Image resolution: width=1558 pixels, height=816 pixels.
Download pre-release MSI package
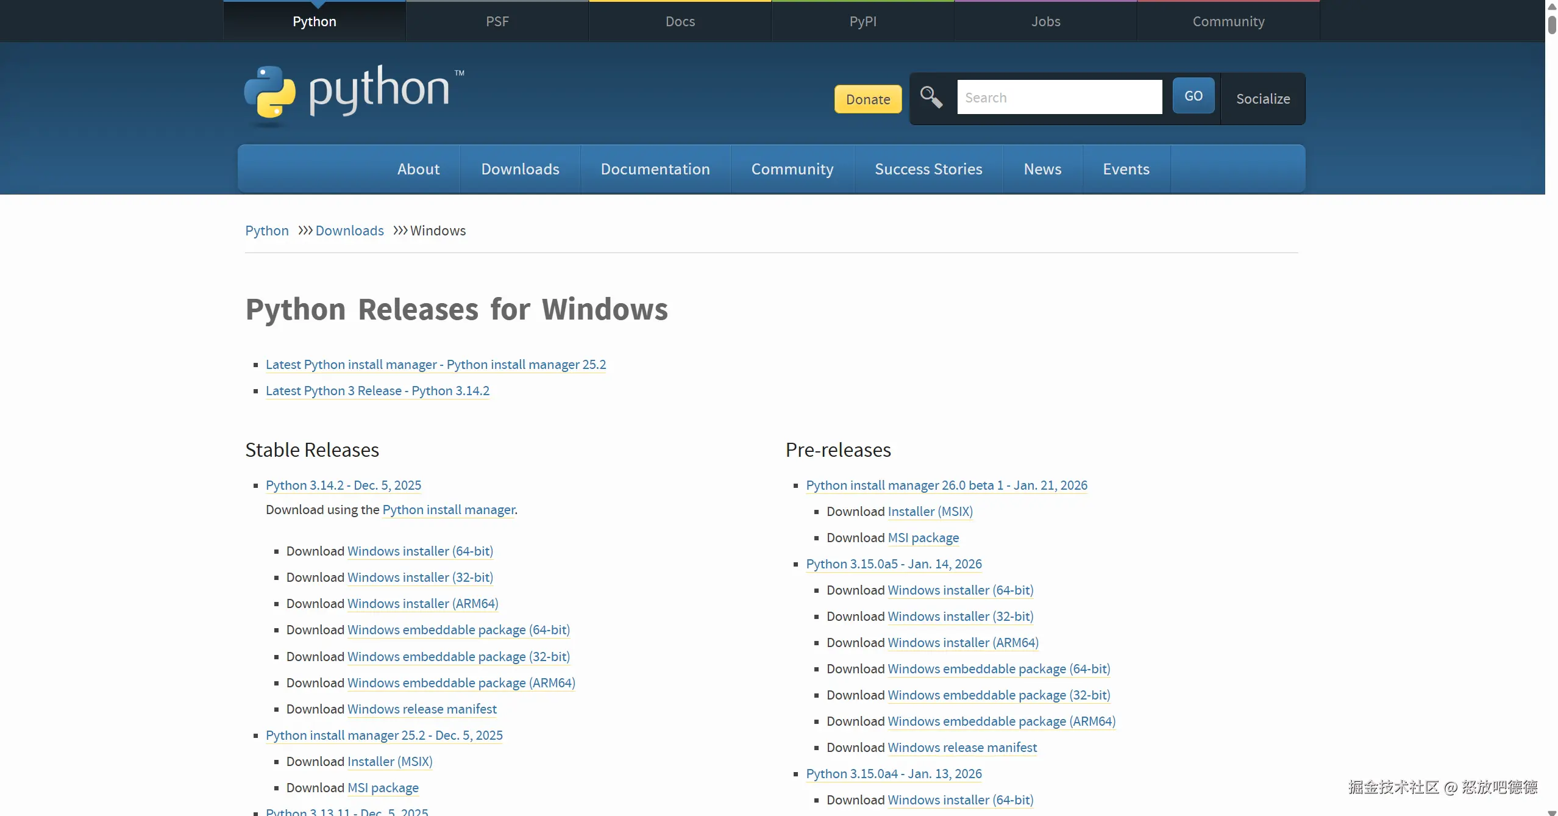click(923, 538)
